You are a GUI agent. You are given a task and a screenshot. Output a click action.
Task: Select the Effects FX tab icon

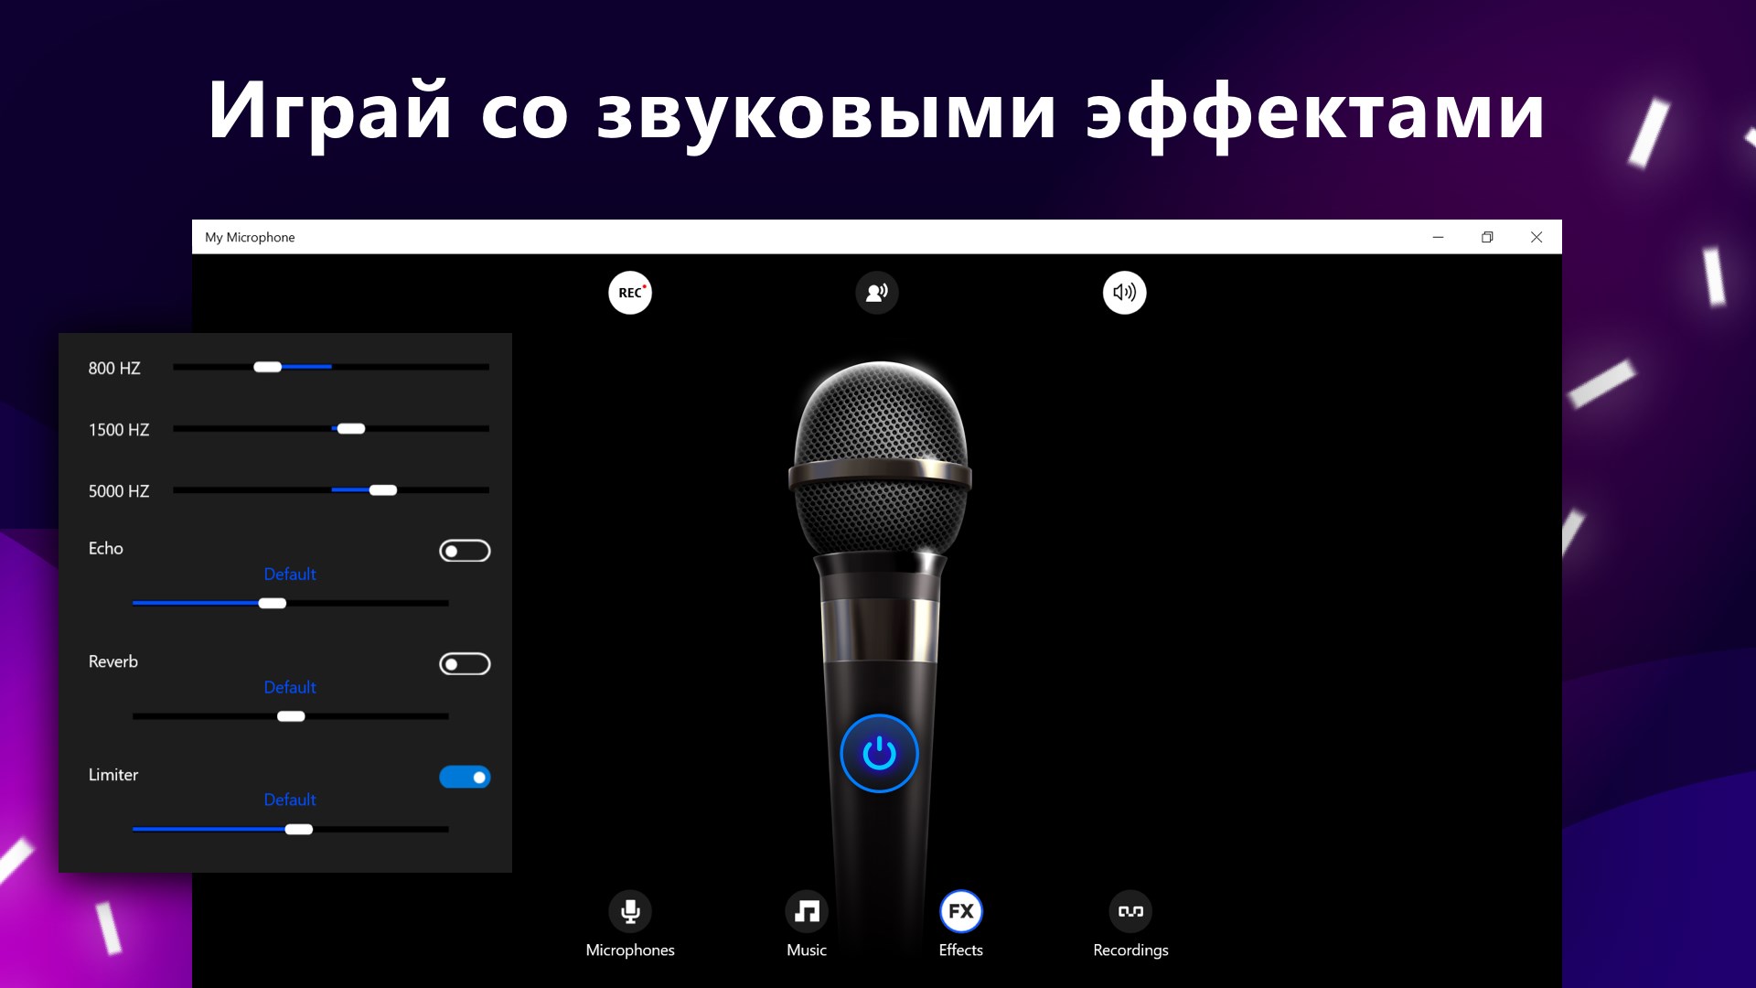tap(960, 911)
